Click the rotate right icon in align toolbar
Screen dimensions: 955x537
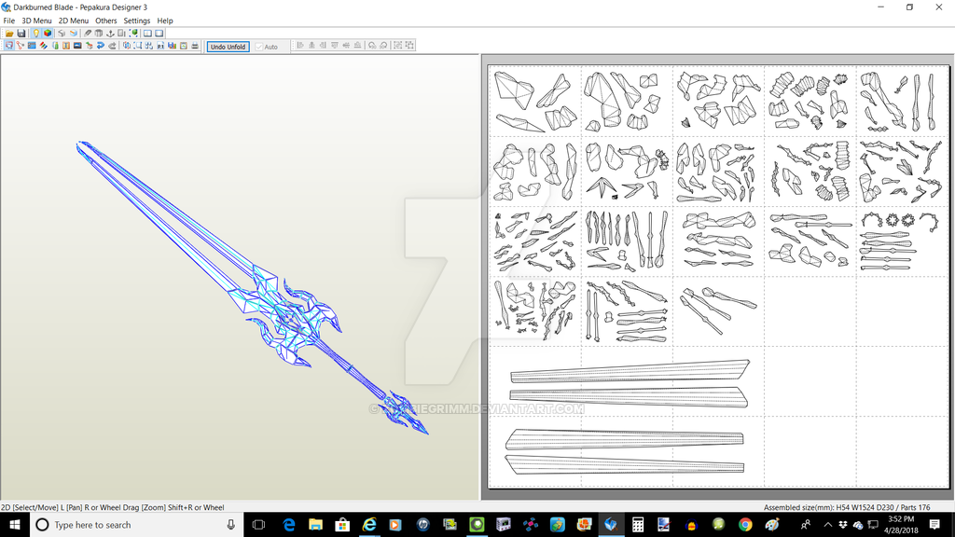[x=383, y=46]
